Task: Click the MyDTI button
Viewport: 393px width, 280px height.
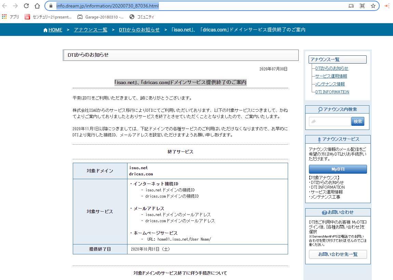Action: (338, 169)
